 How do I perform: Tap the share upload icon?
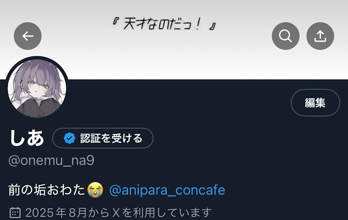pos(320,36)
